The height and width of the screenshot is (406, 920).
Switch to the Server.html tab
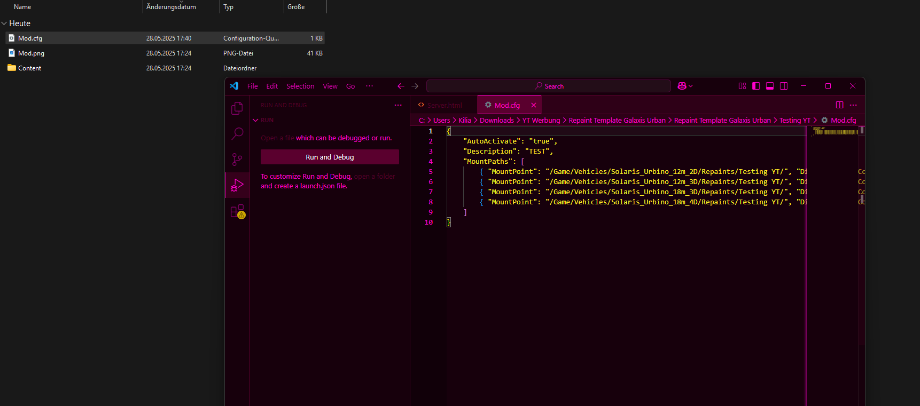(x=444, y=106)
